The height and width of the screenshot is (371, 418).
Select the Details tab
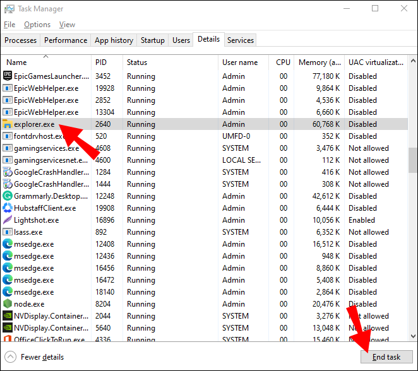[209, 39]
